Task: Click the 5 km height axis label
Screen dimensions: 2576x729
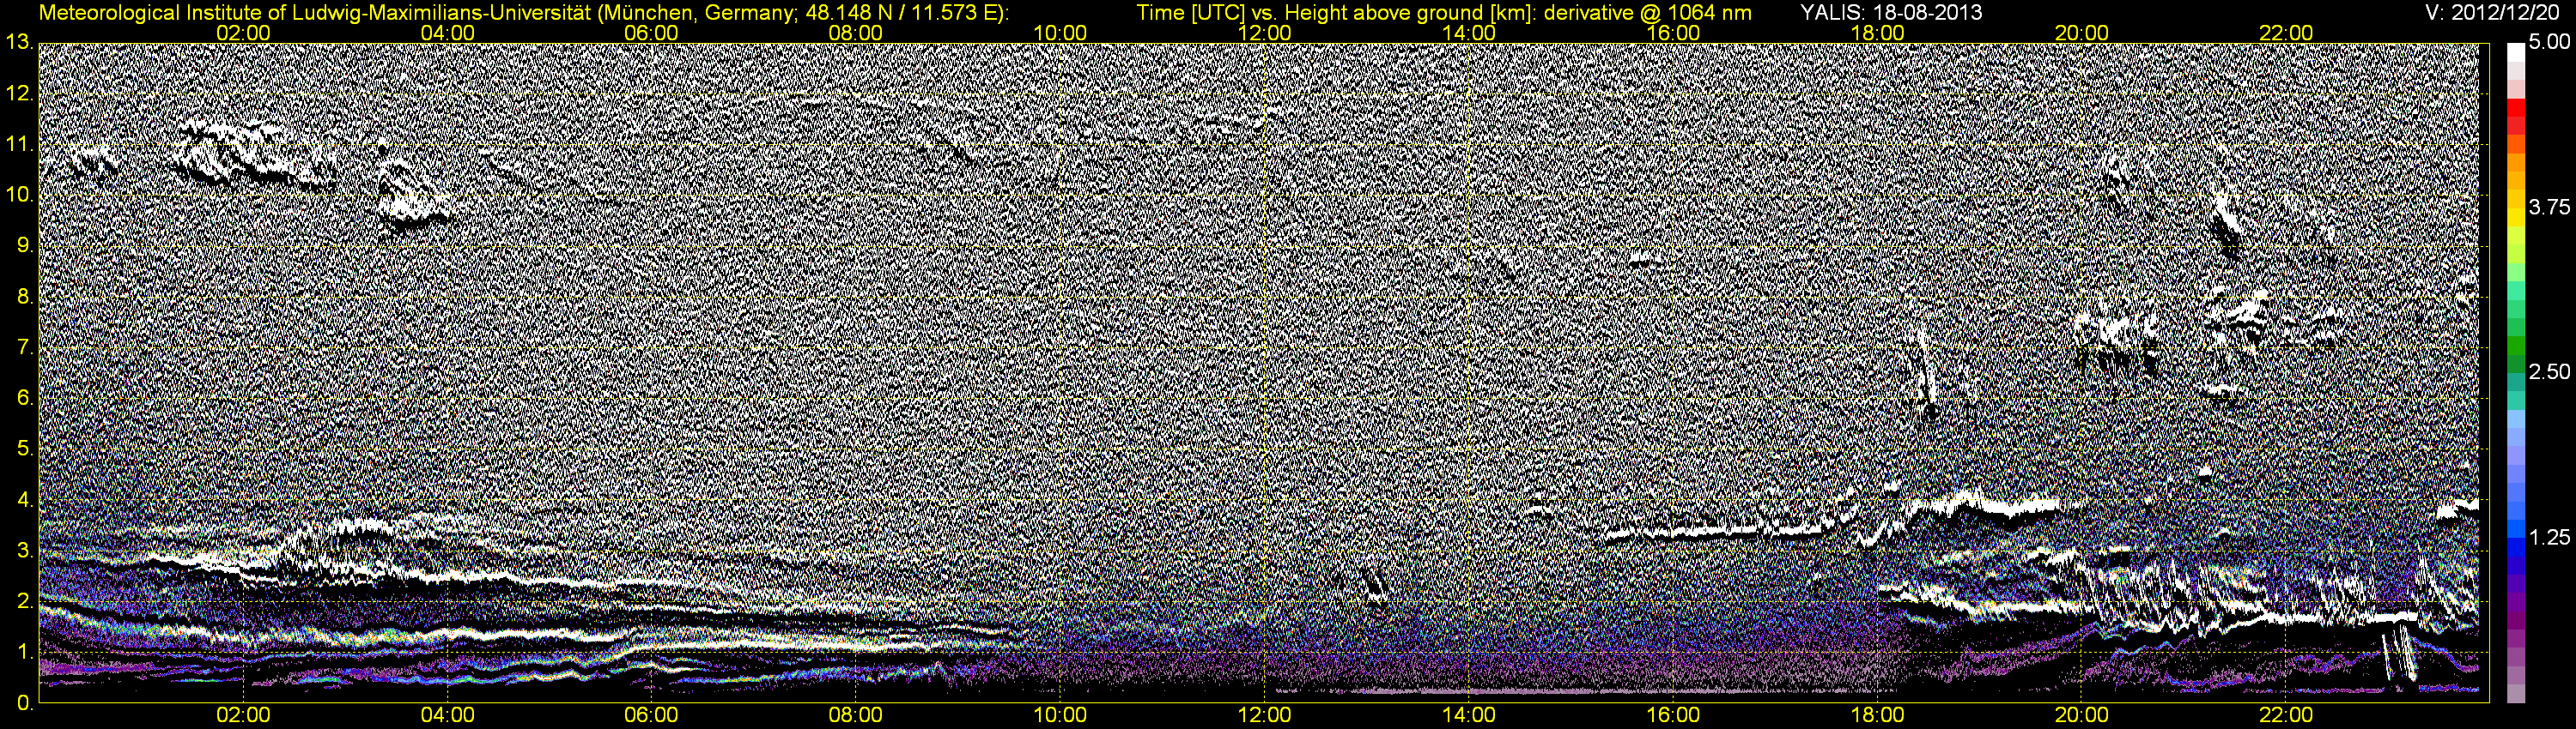Action: [24, 449]
